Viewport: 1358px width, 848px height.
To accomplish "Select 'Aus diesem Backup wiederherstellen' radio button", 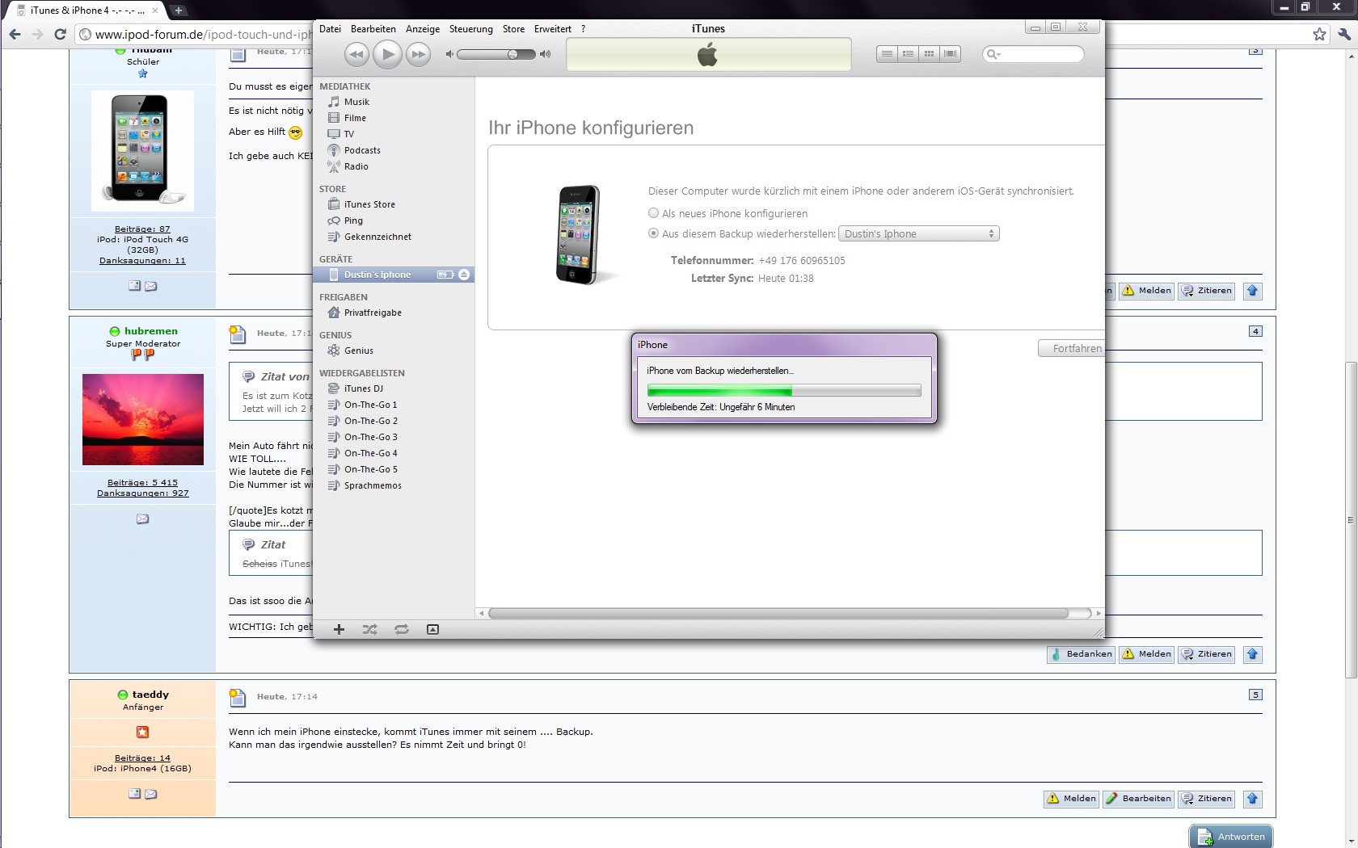I will [x=653, y=233].
